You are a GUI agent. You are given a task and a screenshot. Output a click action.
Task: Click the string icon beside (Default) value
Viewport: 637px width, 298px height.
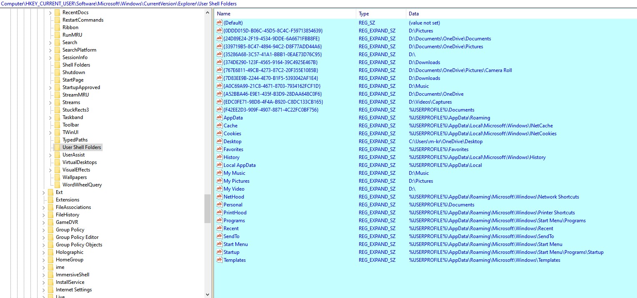pos(219,23)
